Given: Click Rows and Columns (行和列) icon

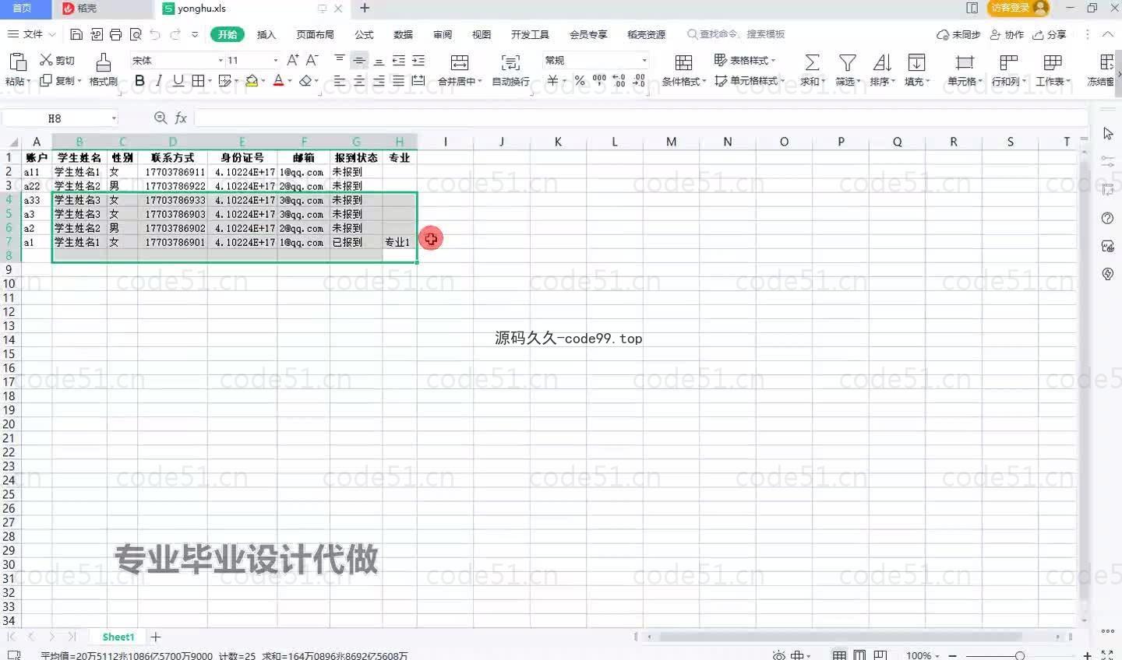Looking at the screenshot, I should point(1008,62).
